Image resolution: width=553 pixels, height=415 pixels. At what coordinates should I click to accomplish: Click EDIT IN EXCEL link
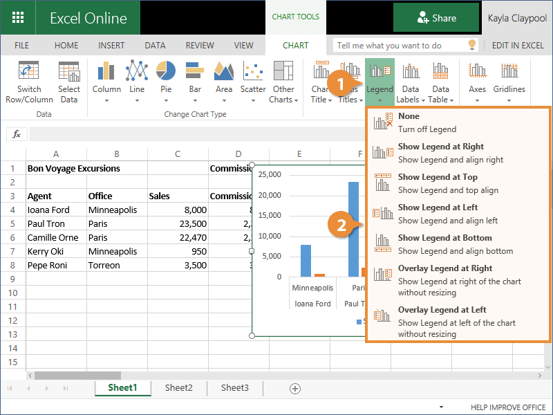[518, 46]
